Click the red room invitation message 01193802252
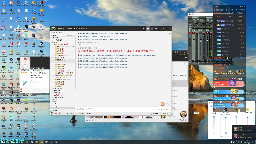The width and height of the screenshot is (256, 144). (x=116, y=51)
